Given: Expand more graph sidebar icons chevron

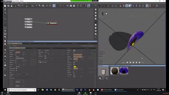Looking at the screenshot, I should (x=96, y=37).
